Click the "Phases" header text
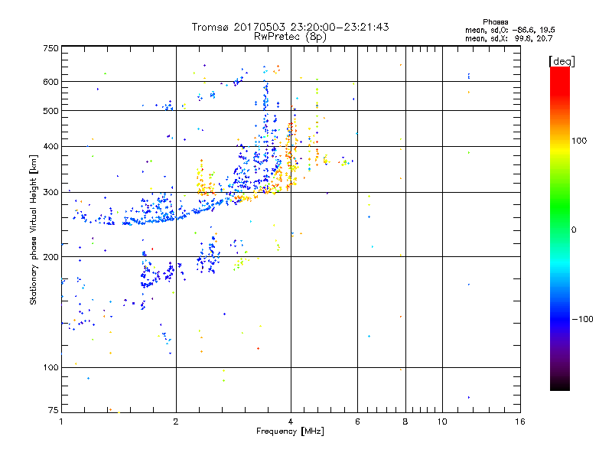612x459 pixels. coord(495,22)
